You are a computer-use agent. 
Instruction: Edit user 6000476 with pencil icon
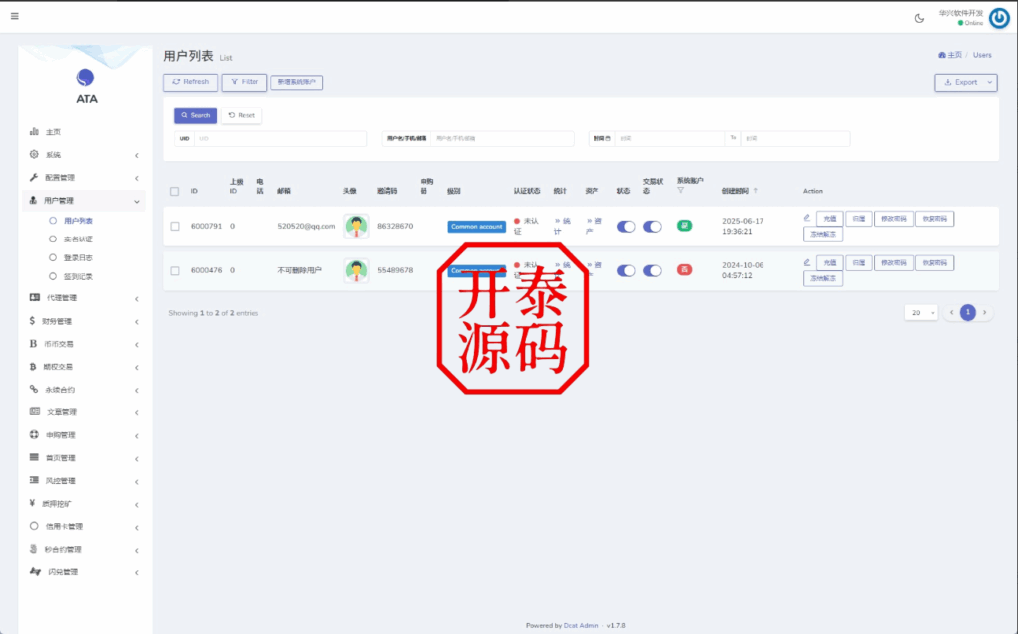807,262
